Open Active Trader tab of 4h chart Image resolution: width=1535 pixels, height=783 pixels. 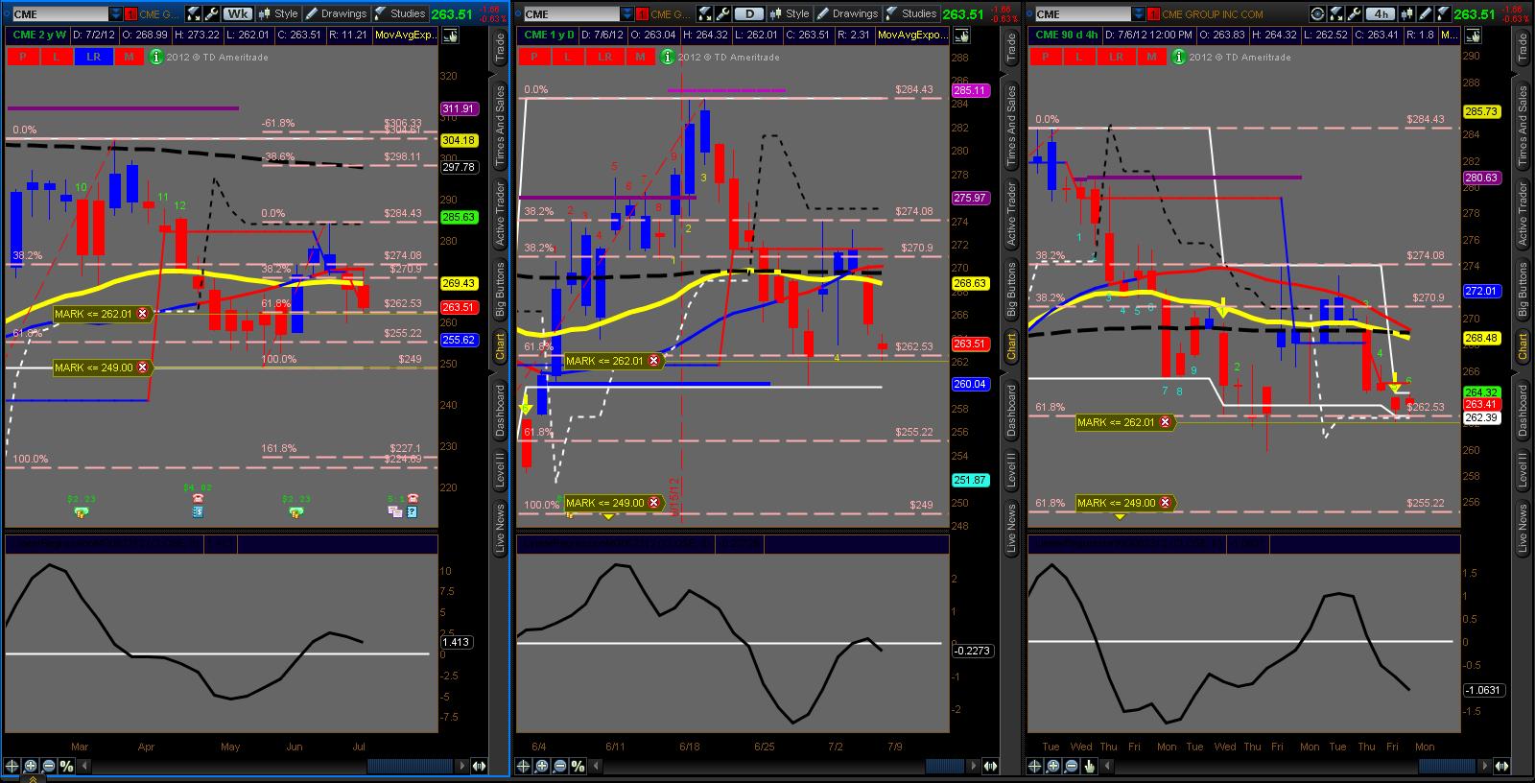(x=1523, y=213)
